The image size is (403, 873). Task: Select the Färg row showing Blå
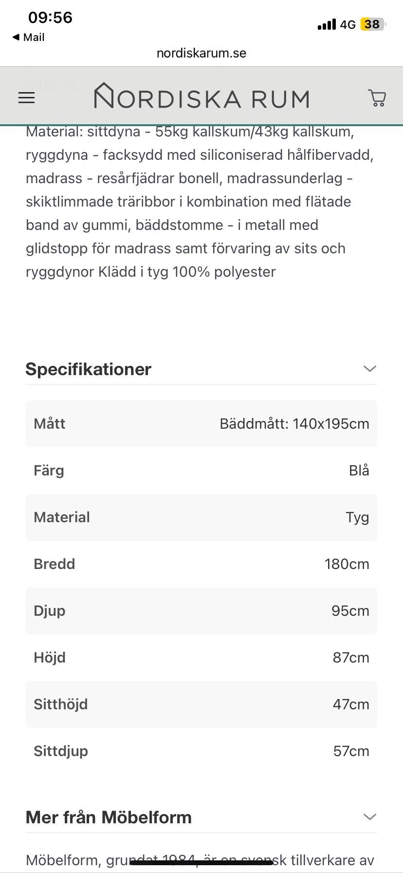[x=201, y=471]
